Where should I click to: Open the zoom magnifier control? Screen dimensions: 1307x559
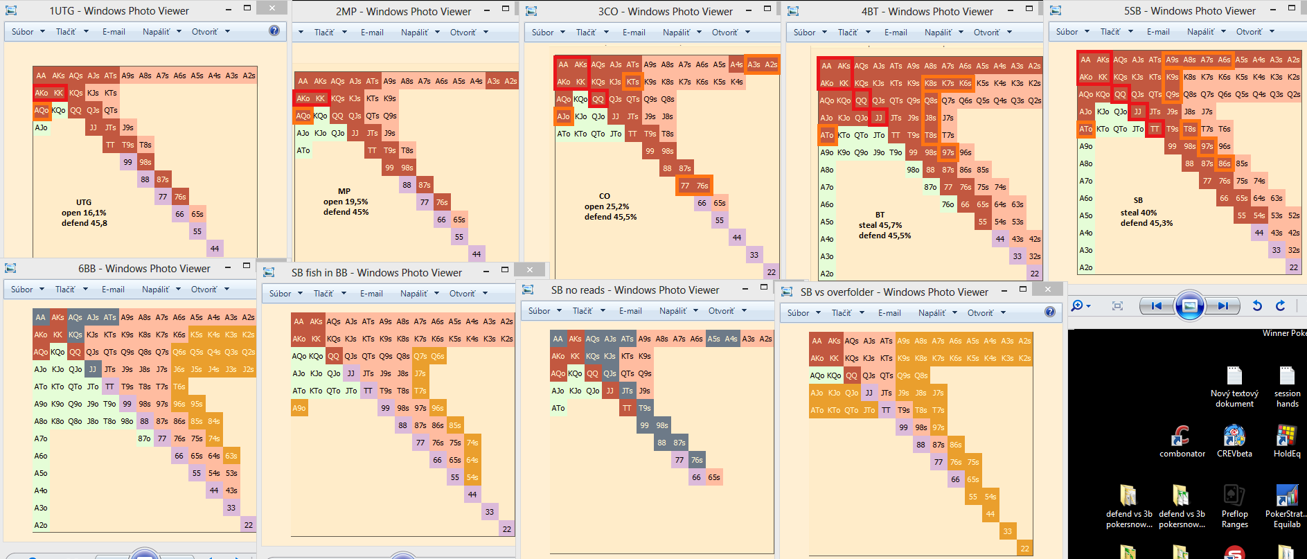(x=1081, y=305)
